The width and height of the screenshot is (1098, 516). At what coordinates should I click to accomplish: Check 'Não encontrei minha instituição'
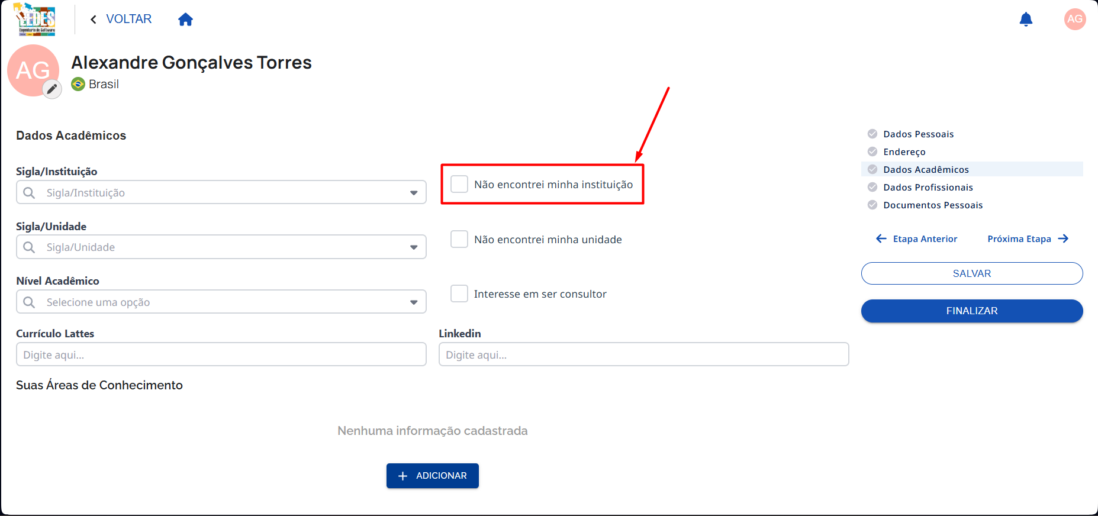(459, 184)
